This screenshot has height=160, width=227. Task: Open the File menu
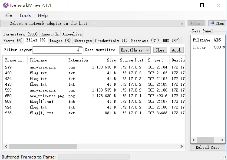pos(9,15)
